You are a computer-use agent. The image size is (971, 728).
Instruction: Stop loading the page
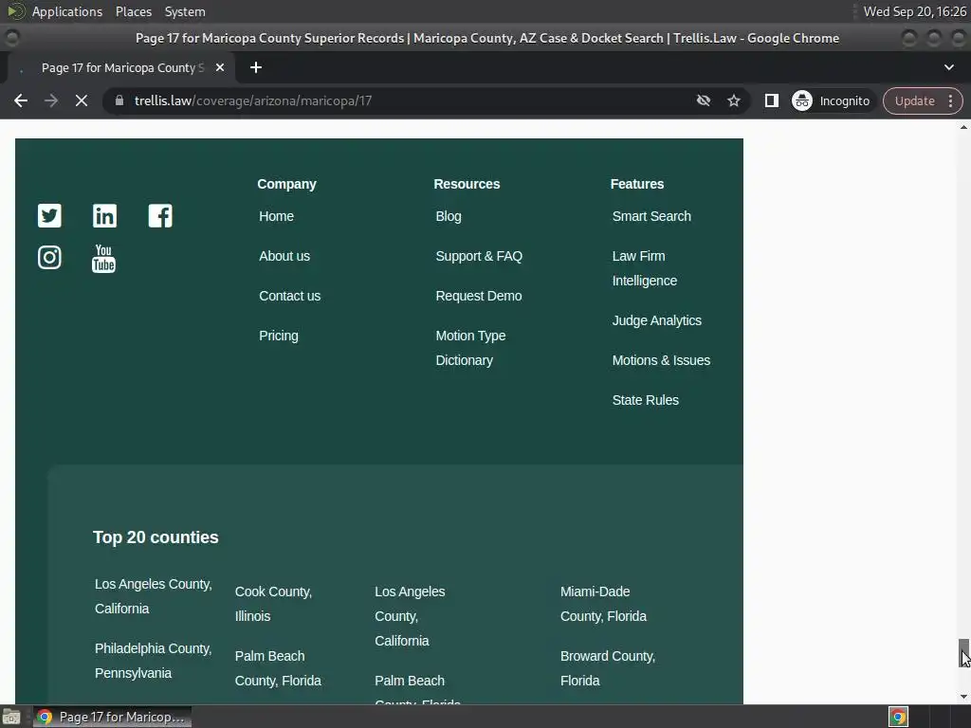coord(82,100)
